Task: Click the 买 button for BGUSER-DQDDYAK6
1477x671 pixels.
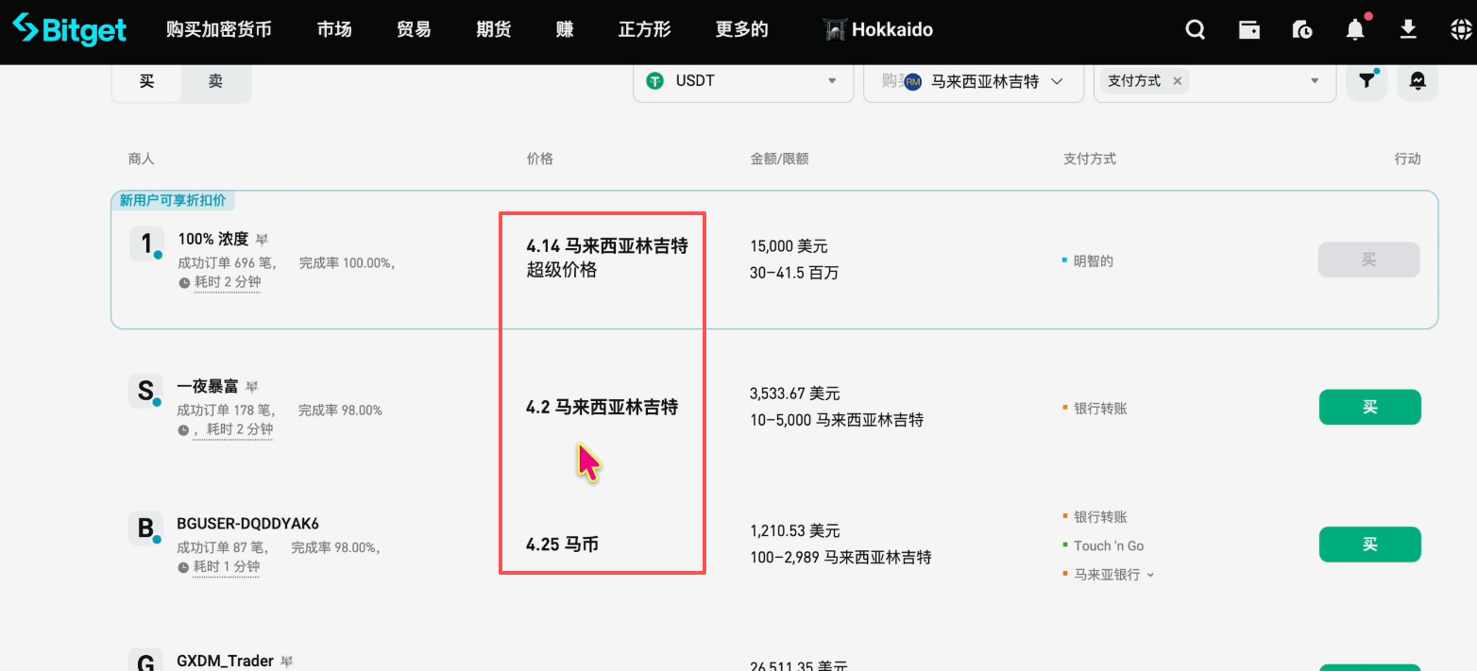Action: coord(1369,545)
